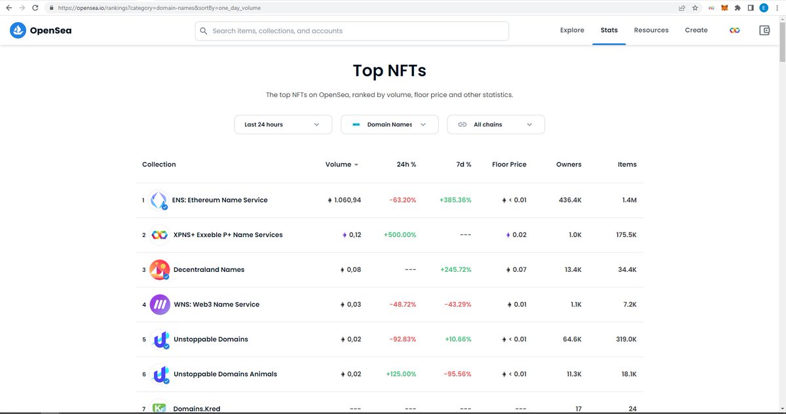Image resolution: width=786 pixels, height=414 pixels.
Task: Open WNS: Web3 Name Service collection
Action: click(x=216, y=304)
